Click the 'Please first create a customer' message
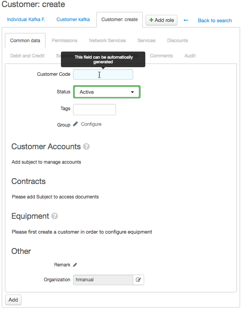This screenshot has width=241, height=309. click(82, 232)
